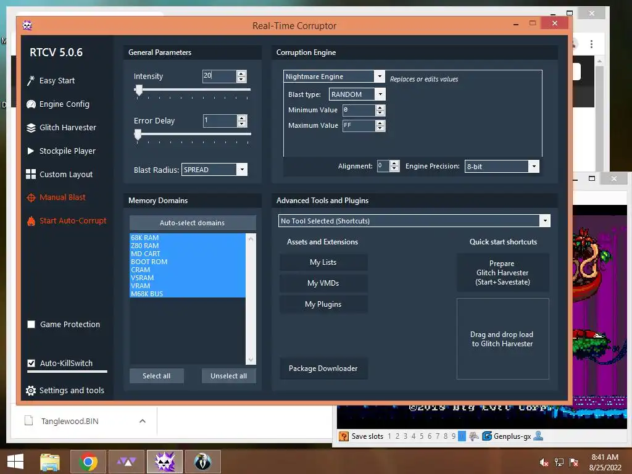The image size is (632, 474).
Task: Select the CRAM memory domain
Action: tap(188, 270)
